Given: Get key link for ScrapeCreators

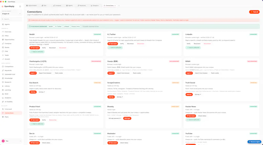Looking at the screenshot, I should click(x=120, y=97).
